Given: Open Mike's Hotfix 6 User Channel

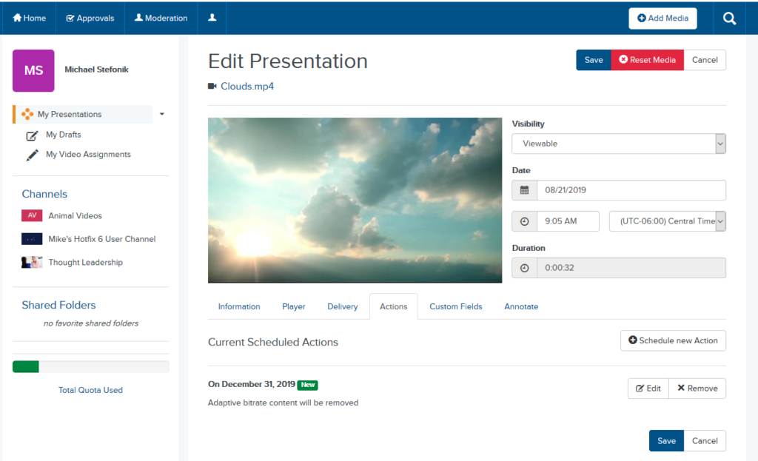Looking at the screenshot, I should 102,239.
